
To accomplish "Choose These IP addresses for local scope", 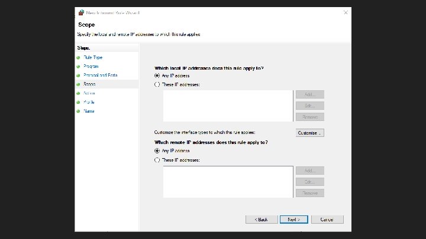I will pyautogui.click(x=157, y=84).
